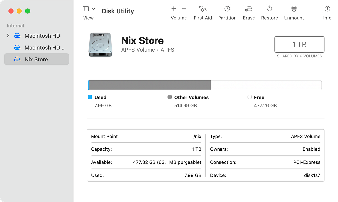This screenshot has width=338, height=202.
Task: Click the 1 TB capacity badge
Action: point(299,44)
